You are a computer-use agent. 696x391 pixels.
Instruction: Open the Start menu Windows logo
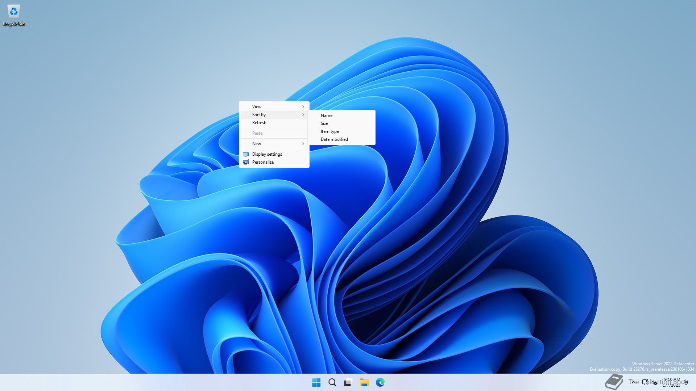[316, 382]
